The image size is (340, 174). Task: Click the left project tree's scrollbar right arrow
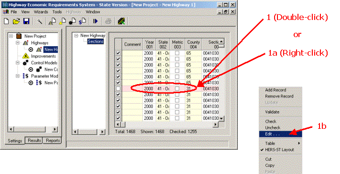[x=55, y=129]
